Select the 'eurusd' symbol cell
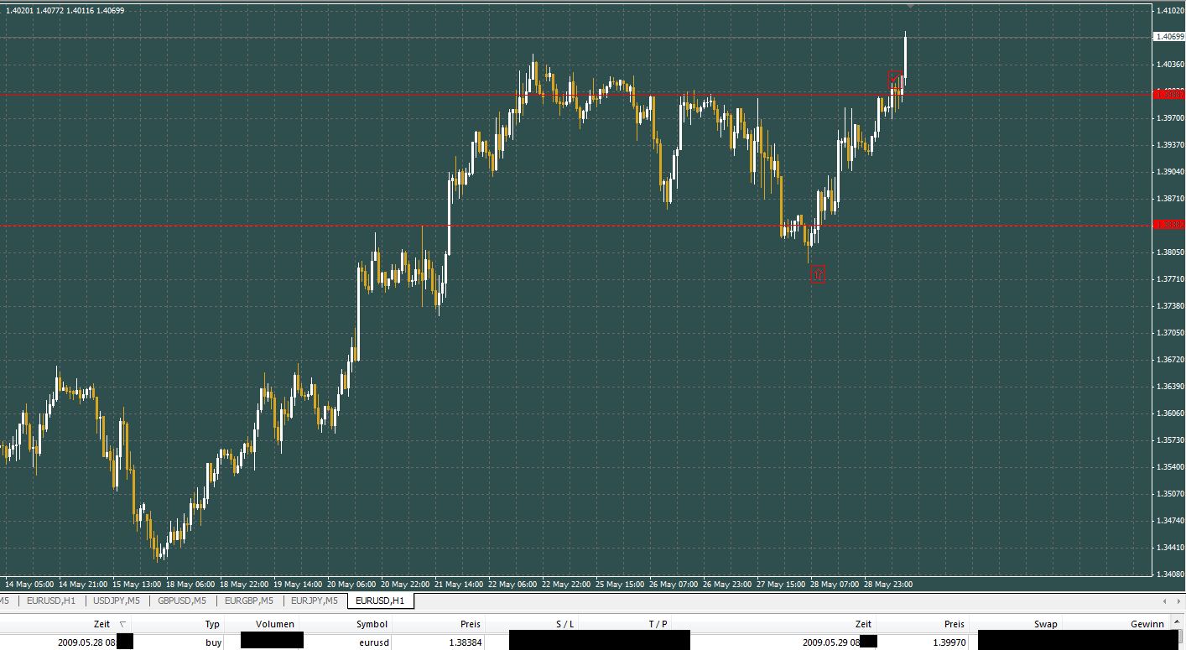Viewport: 1186px width, 650px height. pyautogui.click(x=373, y=642)
